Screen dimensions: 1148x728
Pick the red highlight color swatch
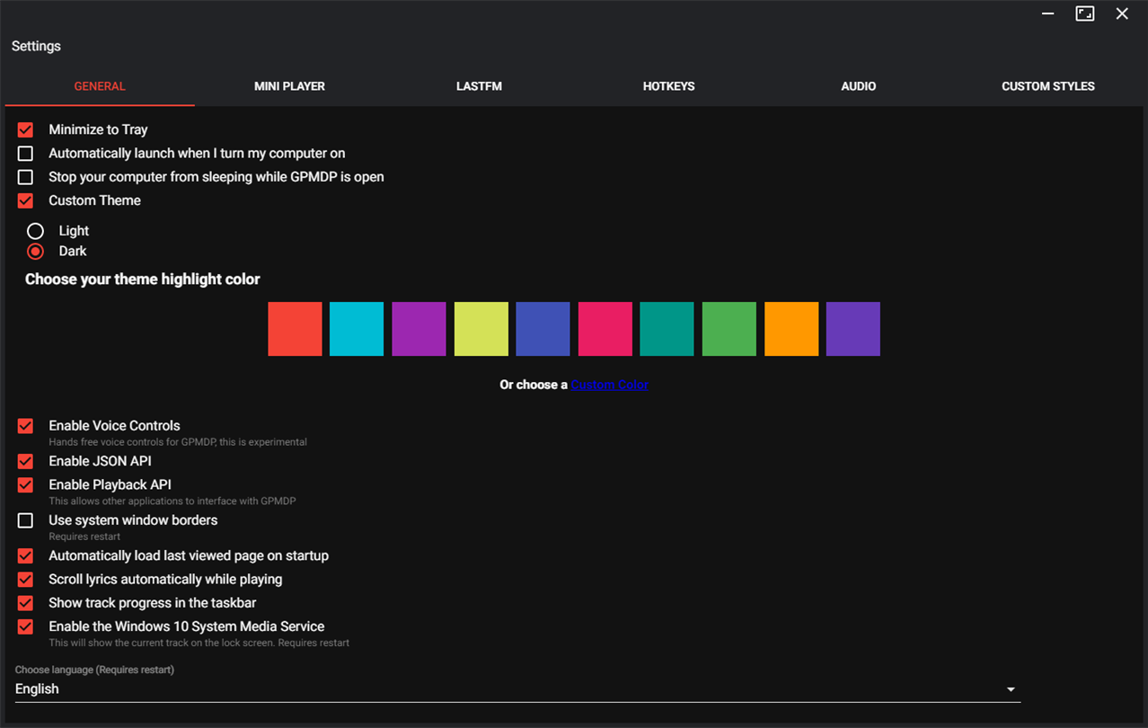tap(295, 329)
